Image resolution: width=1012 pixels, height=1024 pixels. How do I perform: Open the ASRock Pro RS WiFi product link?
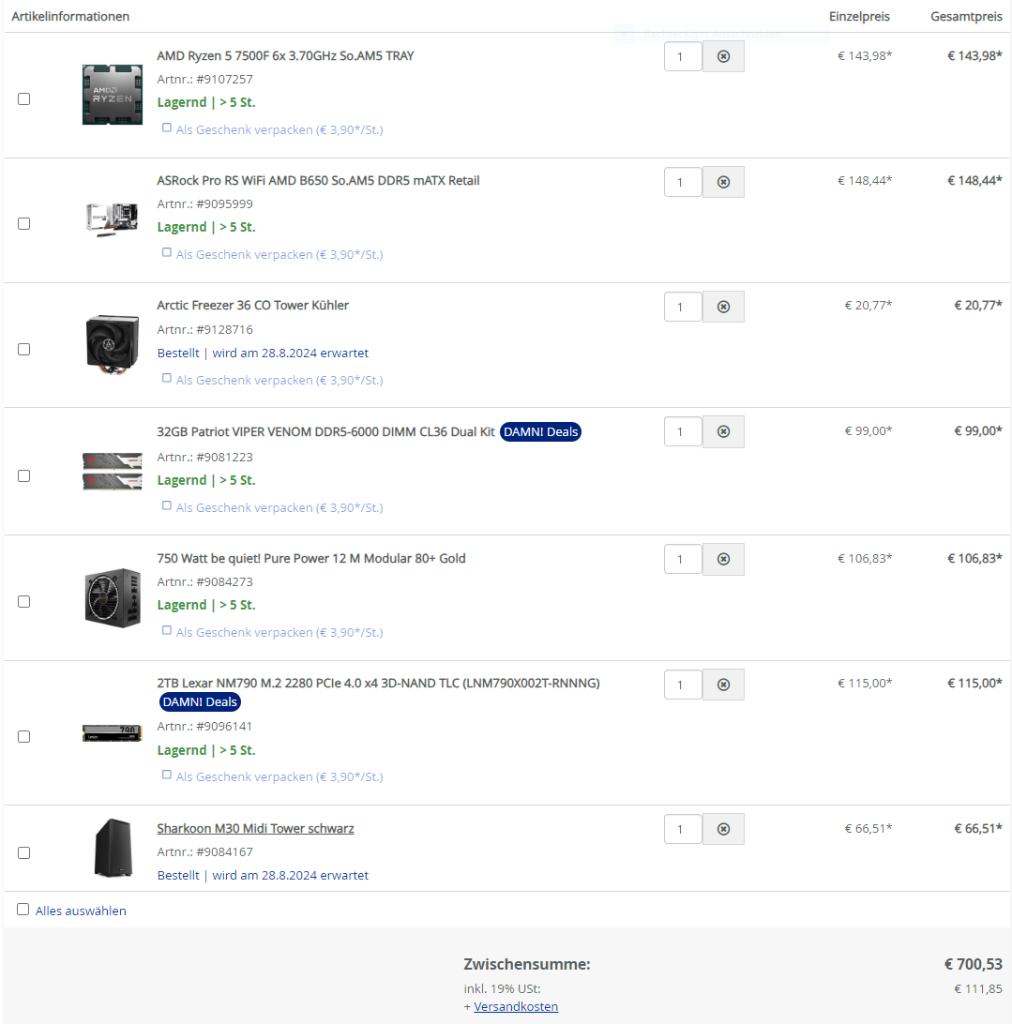pos(318,181)
